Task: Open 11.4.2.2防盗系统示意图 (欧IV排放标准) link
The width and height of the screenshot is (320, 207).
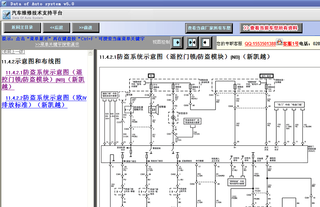Action: pyautogui.click(x=44, y=101)
